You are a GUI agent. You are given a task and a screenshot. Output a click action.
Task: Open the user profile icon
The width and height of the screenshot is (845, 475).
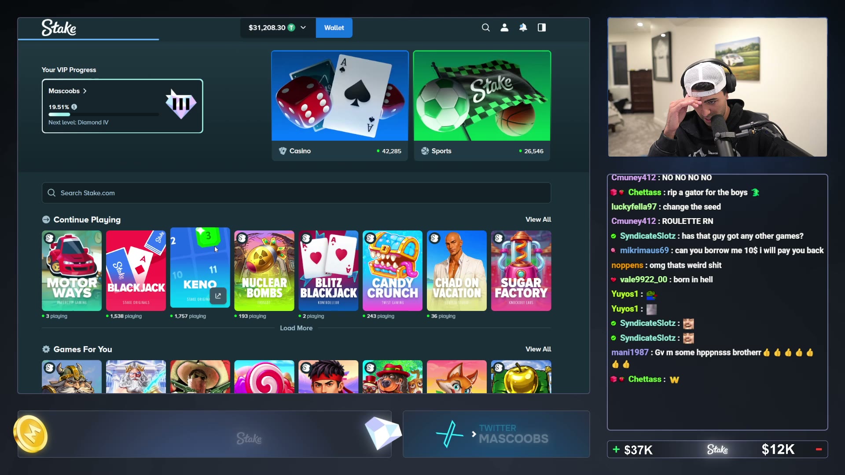pos(504,28)
